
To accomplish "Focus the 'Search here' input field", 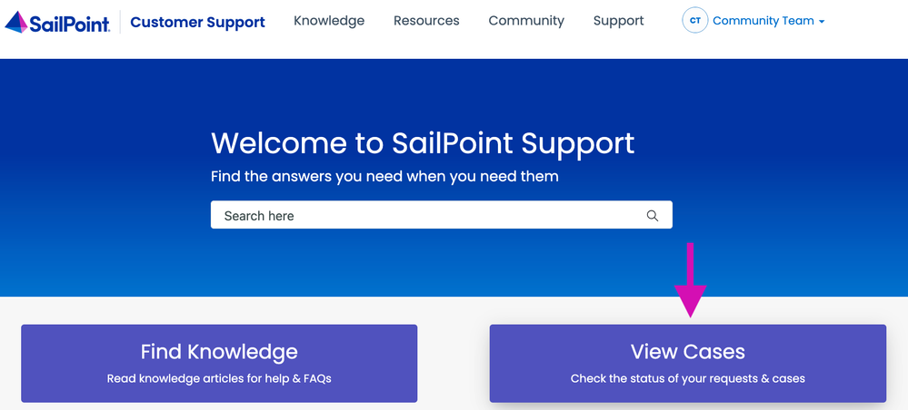I will pos(427,216).
